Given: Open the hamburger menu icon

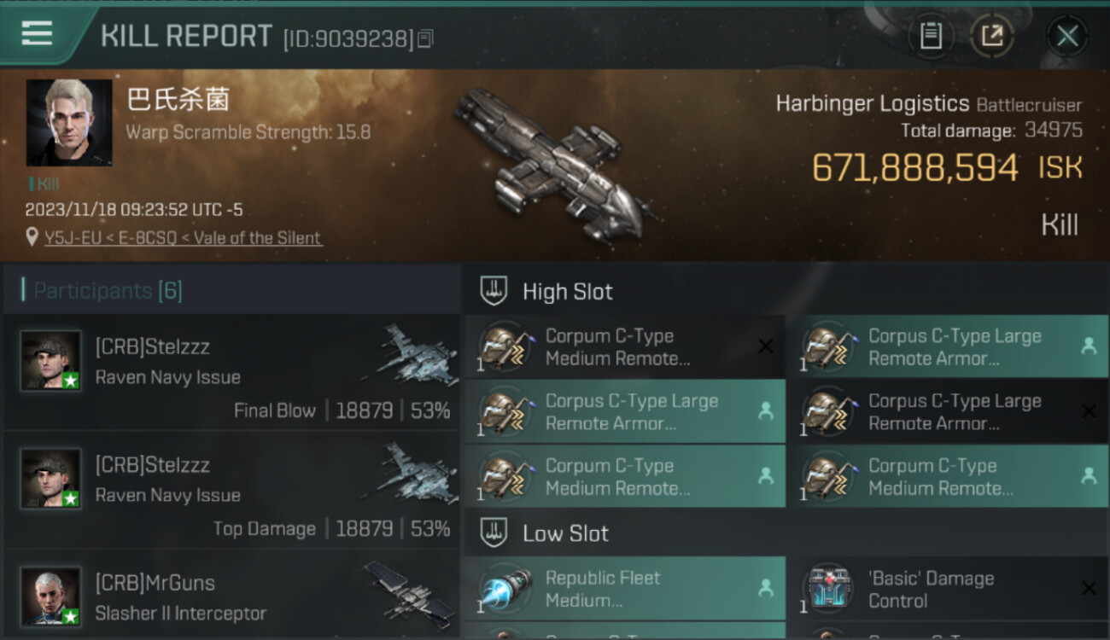Looking at the screenshot, I should click(x=37, y=33).
